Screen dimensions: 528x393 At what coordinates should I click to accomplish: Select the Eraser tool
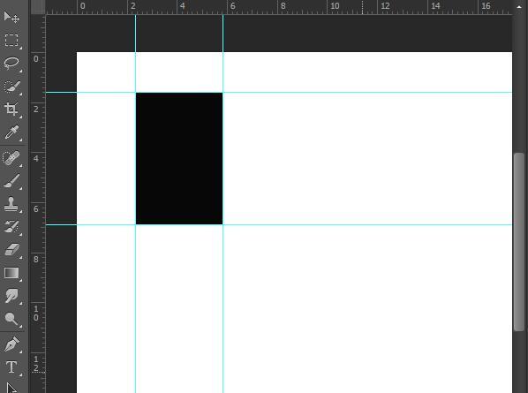coord(11,250)
